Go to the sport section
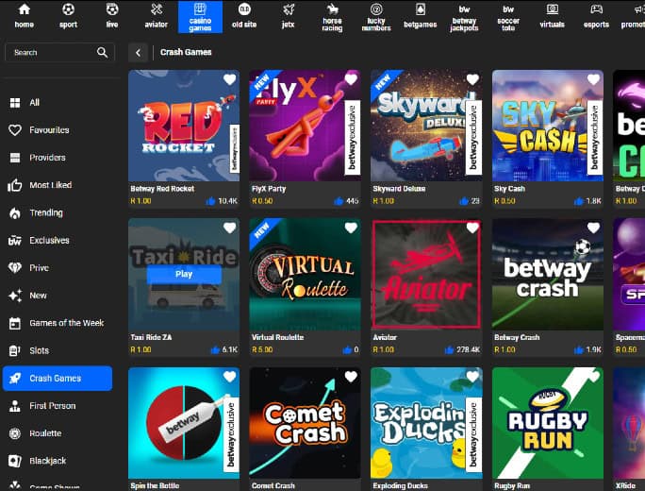The width and height of the screenshot is (645, 491). tap(68, 16)
